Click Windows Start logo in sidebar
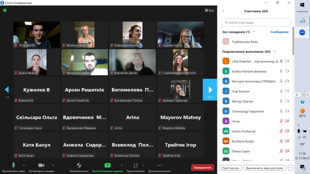The width and height of the screenshot is (310, 174). click(x=302, y=5)
